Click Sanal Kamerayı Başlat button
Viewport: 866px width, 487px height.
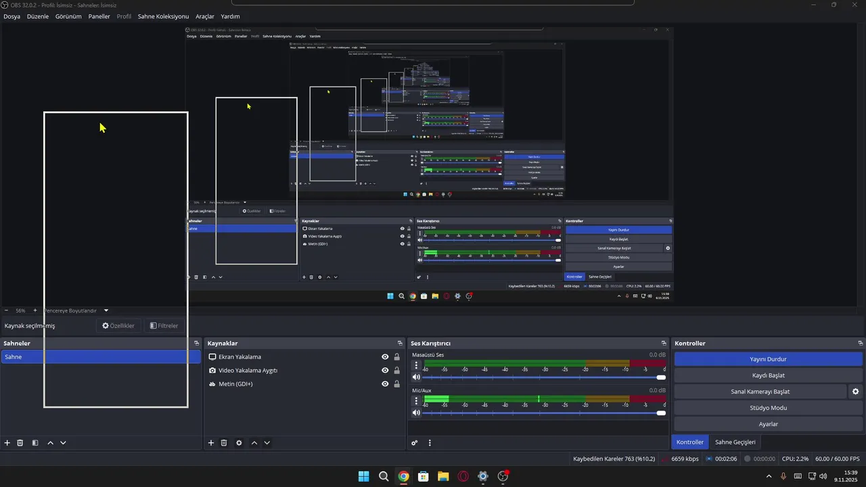[760, 392]
